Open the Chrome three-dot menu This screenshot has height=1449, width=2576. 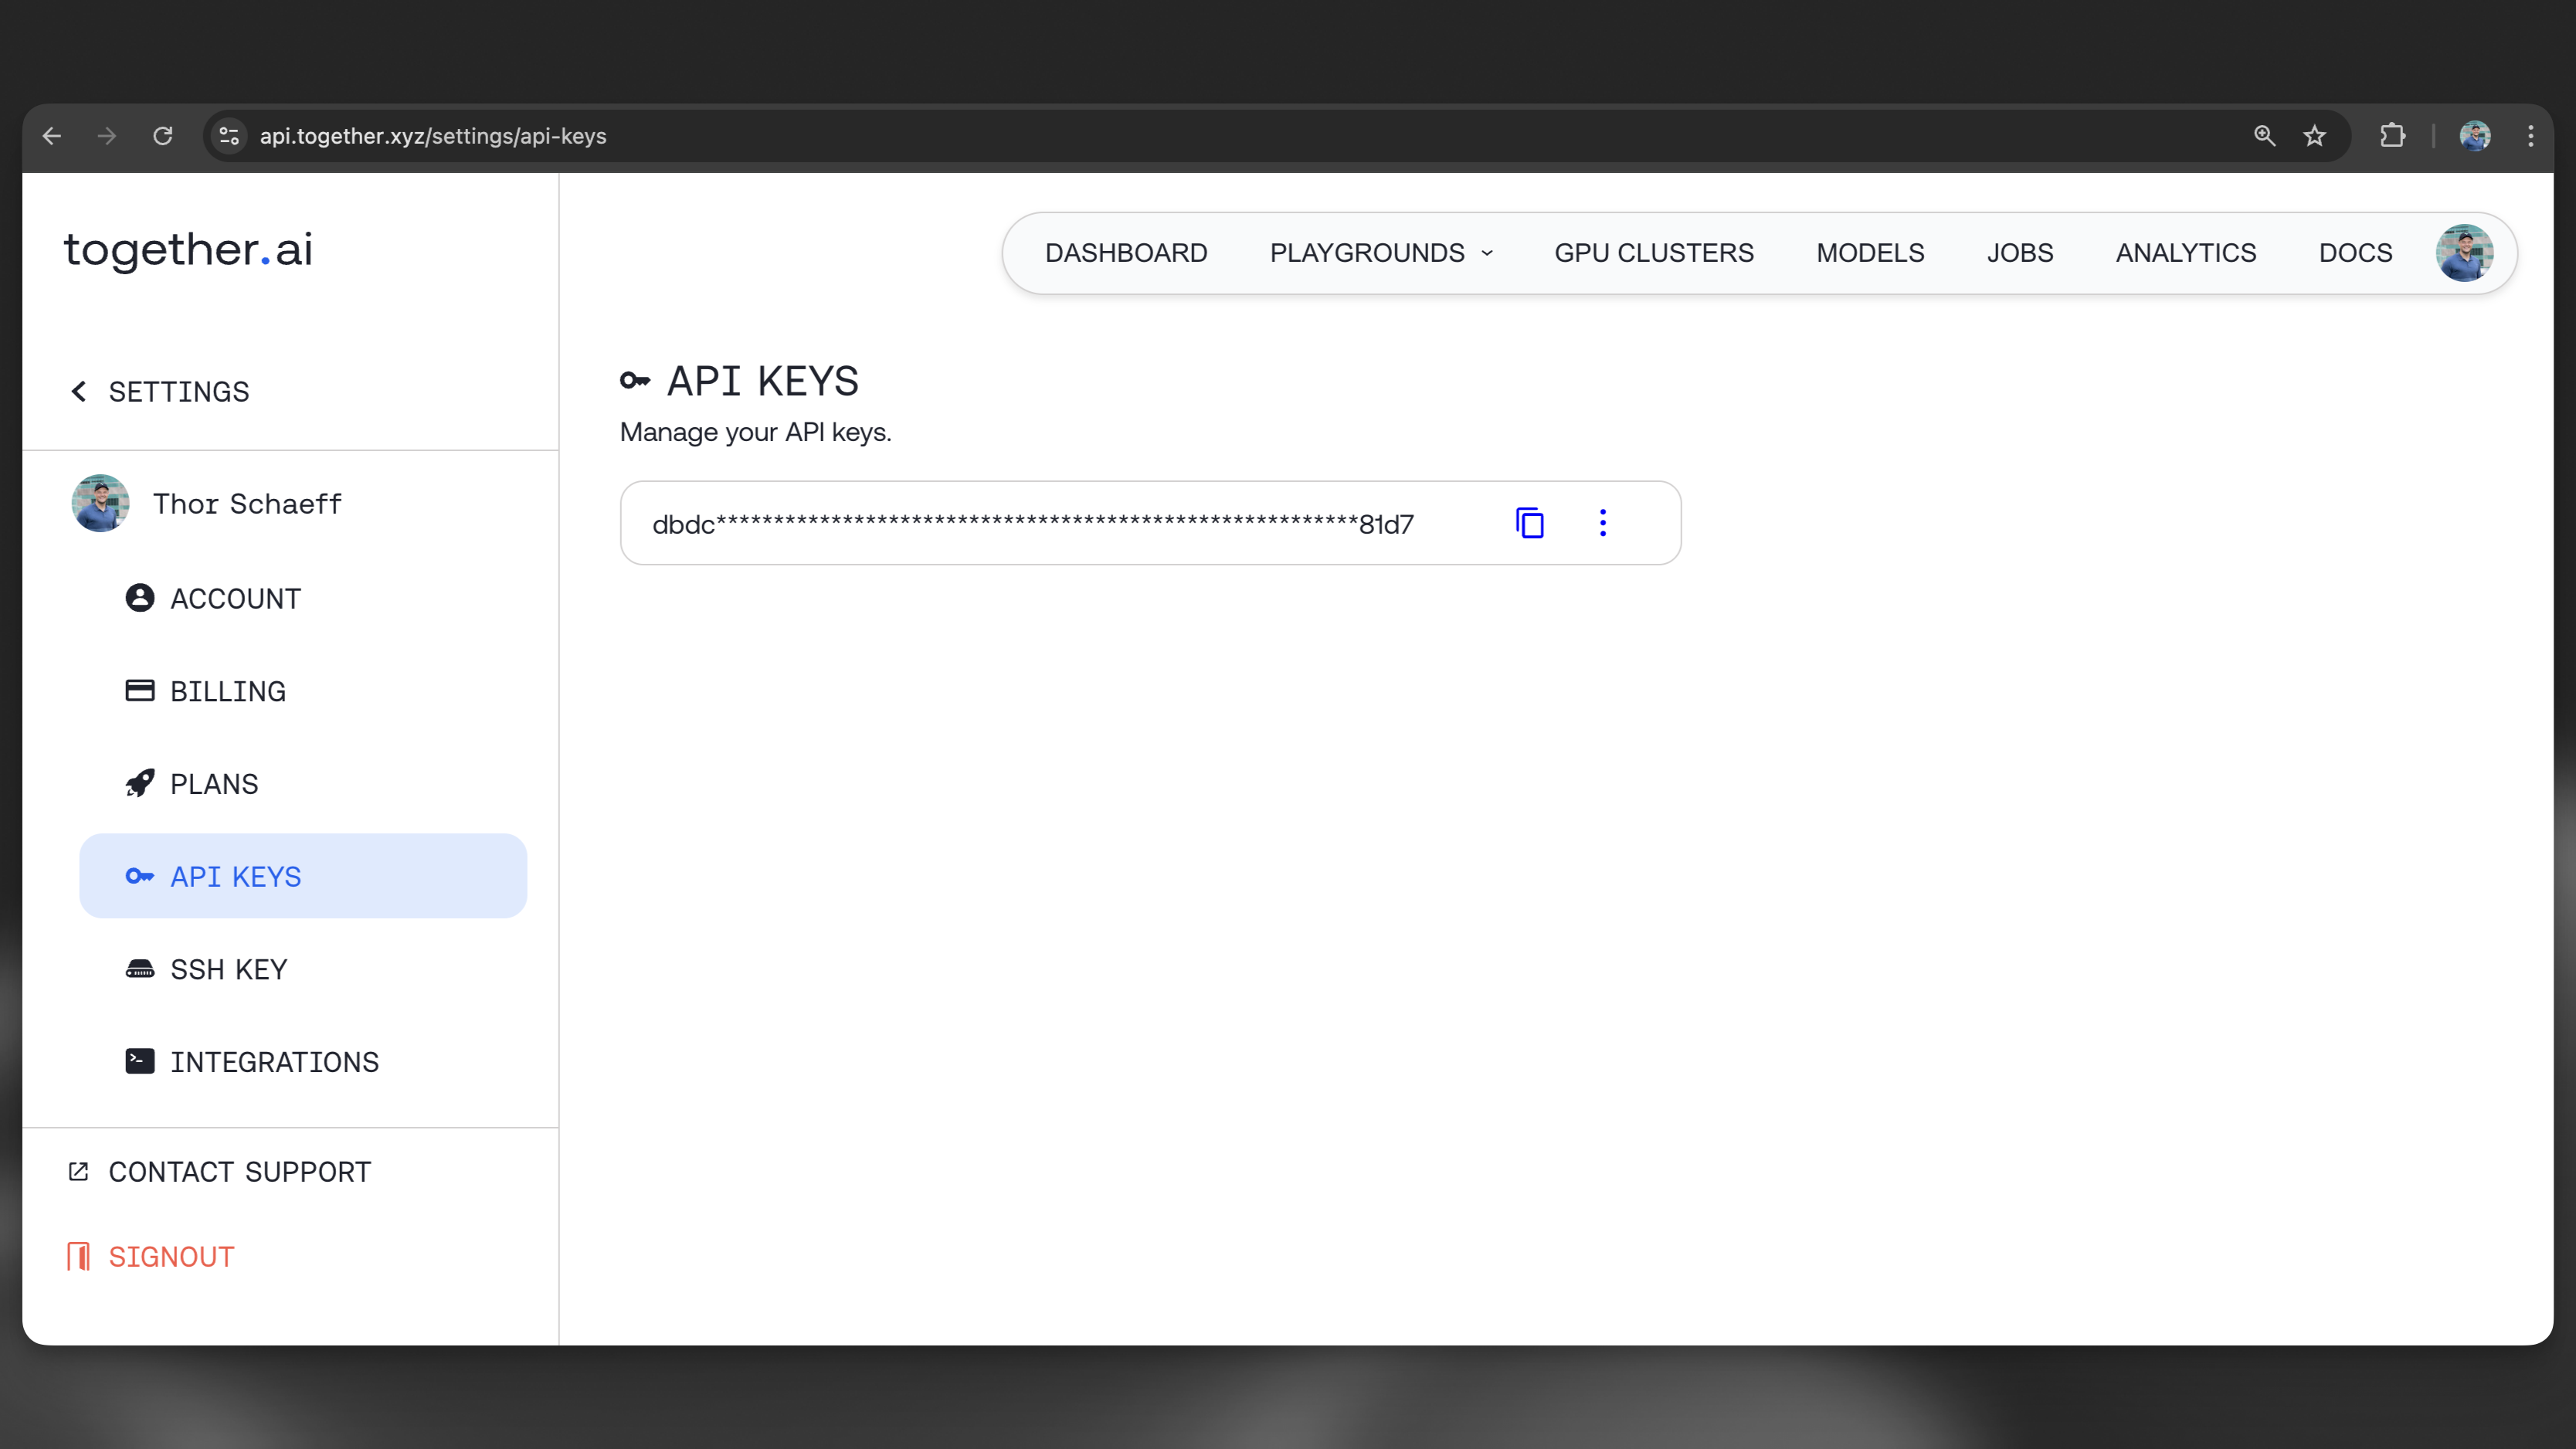[2530, 135]
